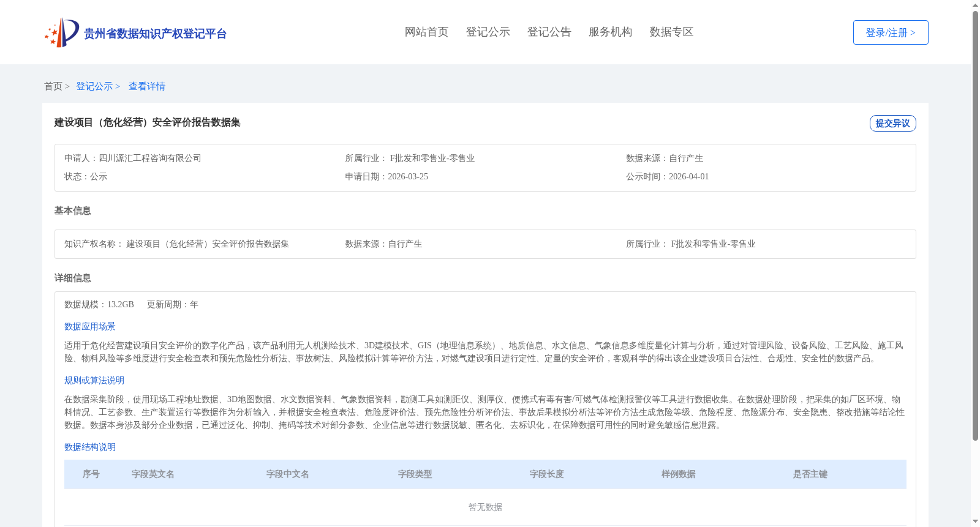Click 知识产权名称 field in 基本信息
The width and height of the screenshot is (980, 527).
click(176, 244)
